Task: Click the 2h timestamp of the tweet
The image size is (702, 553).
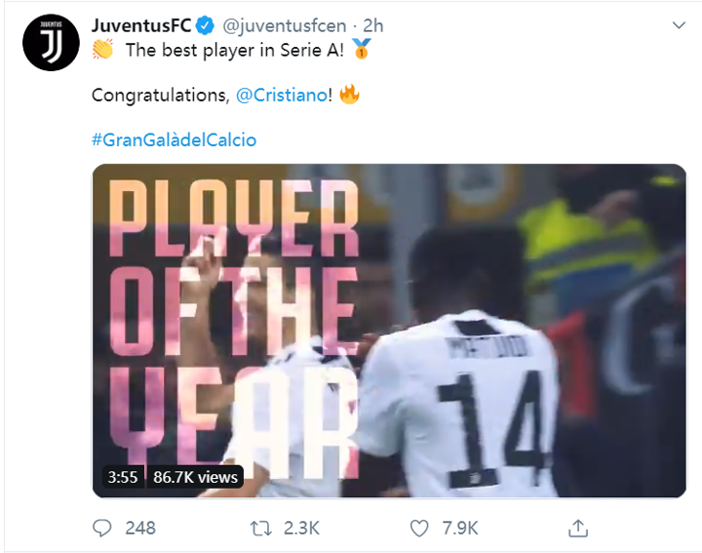Action: [x=373, y=24]
